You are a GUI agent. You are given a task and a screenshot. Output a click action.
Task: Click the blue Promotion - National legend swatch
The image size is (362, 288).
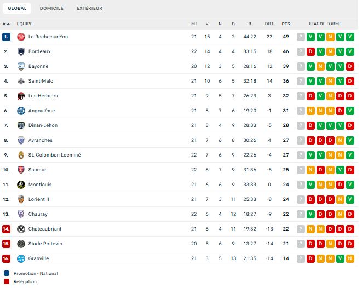[6, 273]
